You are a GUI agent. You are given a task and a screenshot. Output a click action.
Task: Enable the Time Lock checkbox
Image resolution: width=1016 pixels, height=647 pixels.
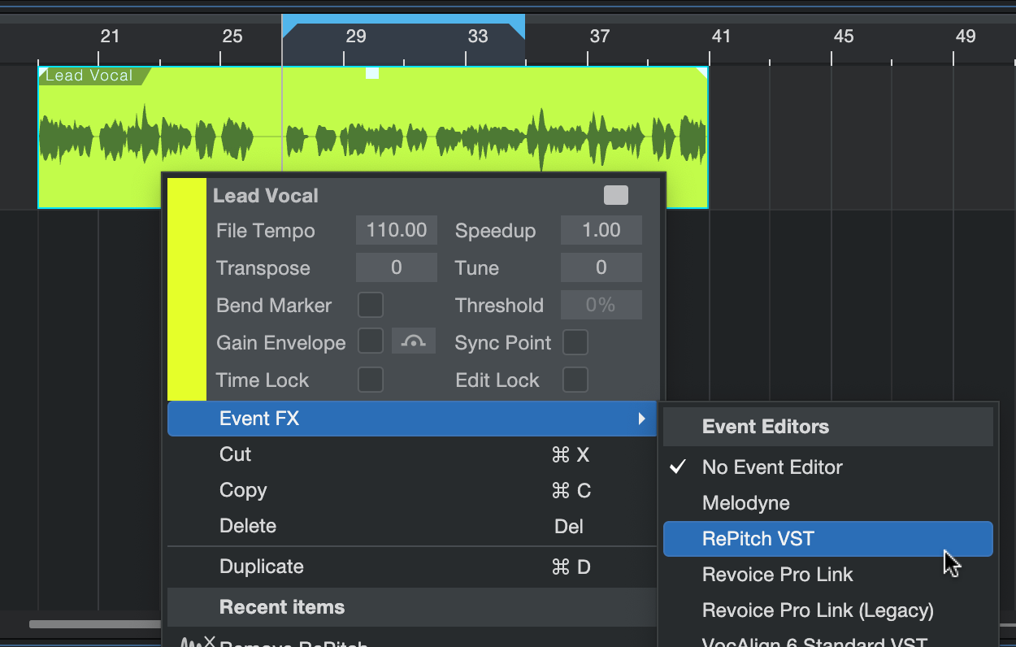tap(371, 380)
